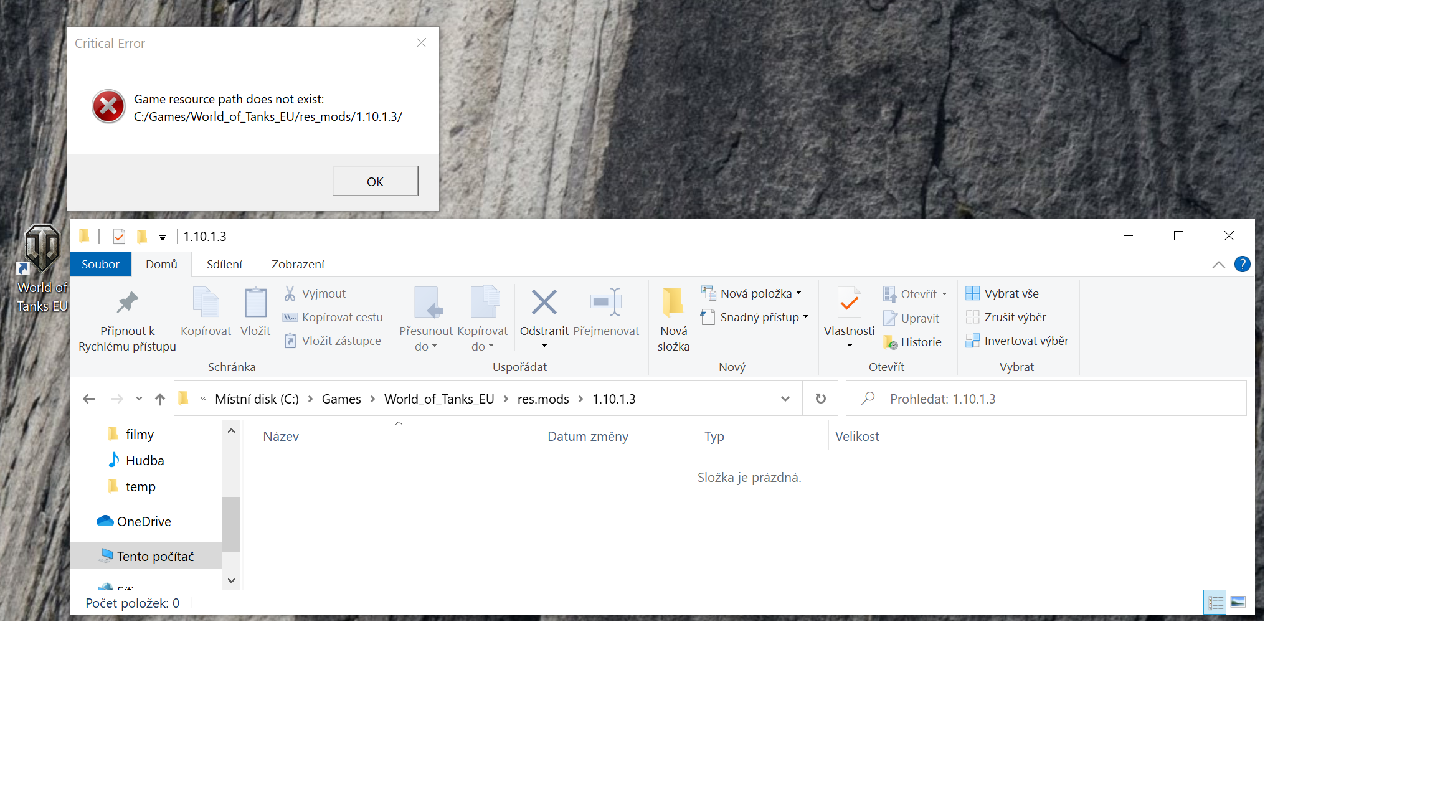Click the Prohledat 1.10.1.3 search field
Screen dimensions: 1435x807
point(1046,399)
